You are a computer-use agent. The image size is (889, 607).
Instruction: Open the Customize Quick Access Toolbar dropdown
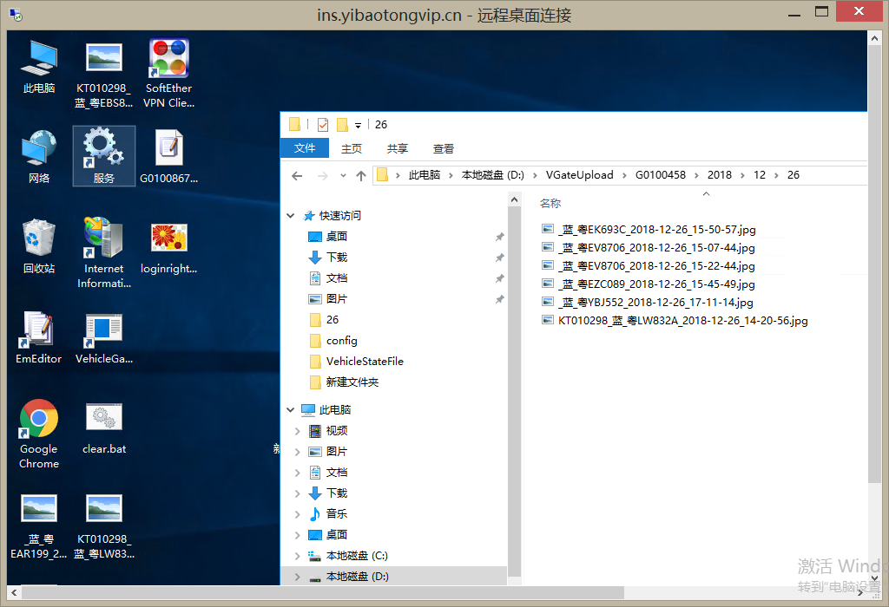(358, 125)
